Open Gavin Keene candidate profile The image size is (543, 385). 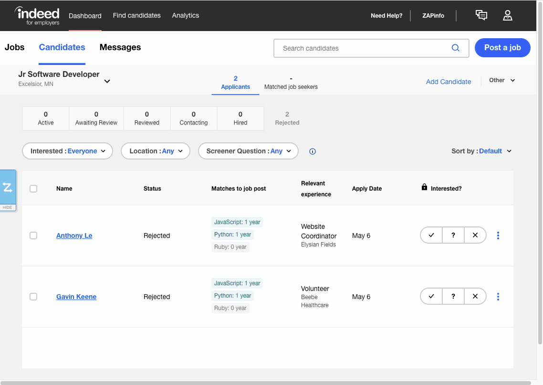[x=76, y=297]
